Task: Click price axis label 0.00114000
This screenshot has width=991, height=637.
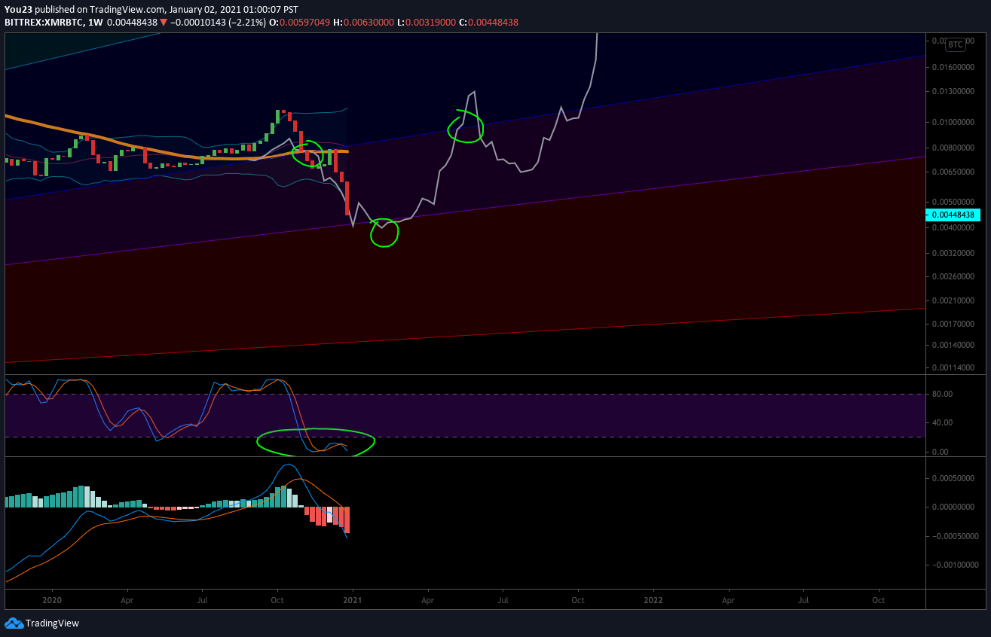Action: point(953,368)
